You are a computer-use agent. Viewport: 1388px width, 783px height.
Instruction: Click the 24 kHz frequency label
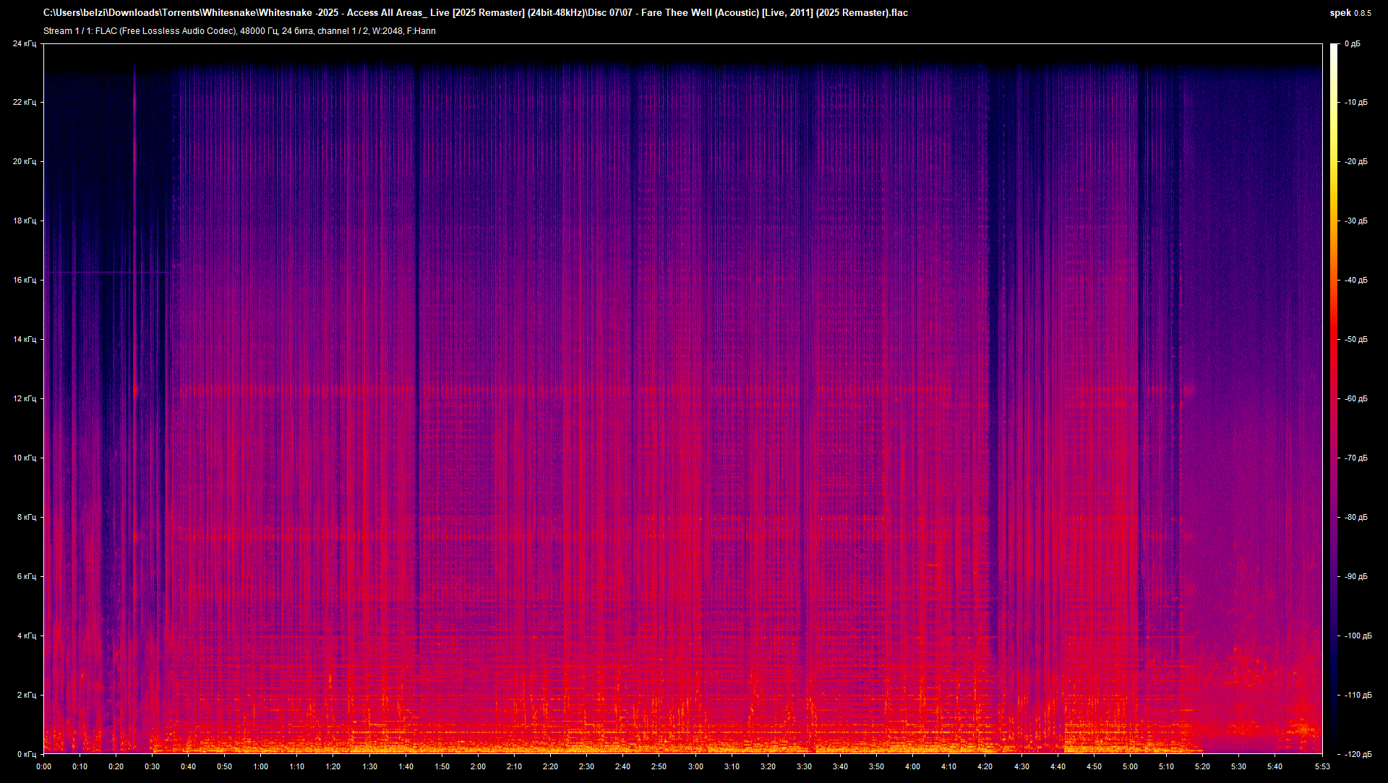24,43
